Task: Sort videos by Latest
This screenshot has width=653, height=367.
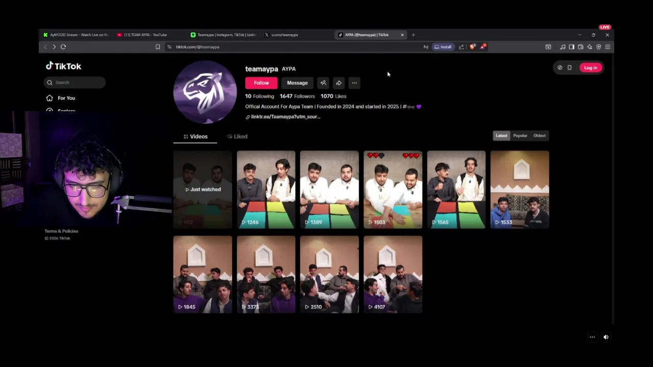Action: [501, 136]
